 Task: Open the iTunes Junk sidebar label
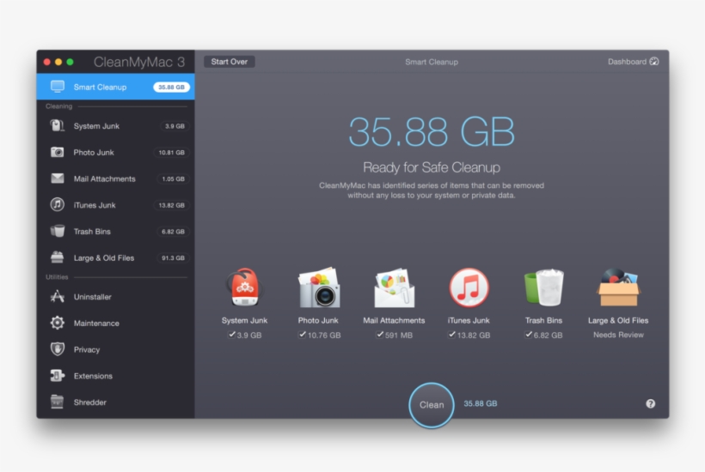point(95,205)
